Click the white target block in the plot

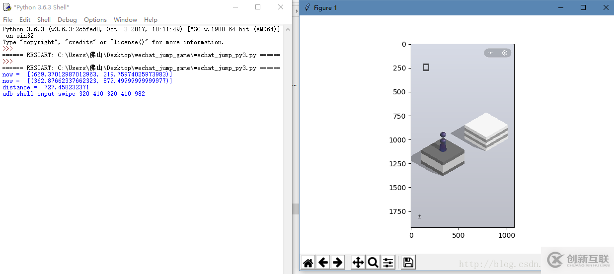click(x=486, y=132)
